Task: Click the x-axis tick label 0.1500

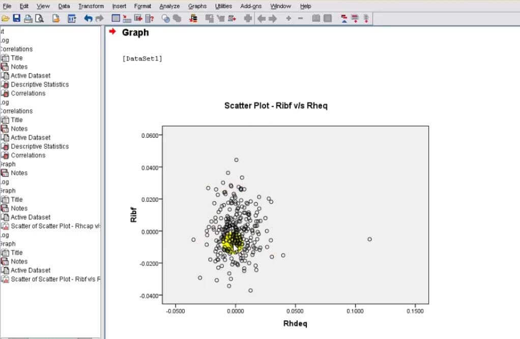Action: click(x=415, y=311)
